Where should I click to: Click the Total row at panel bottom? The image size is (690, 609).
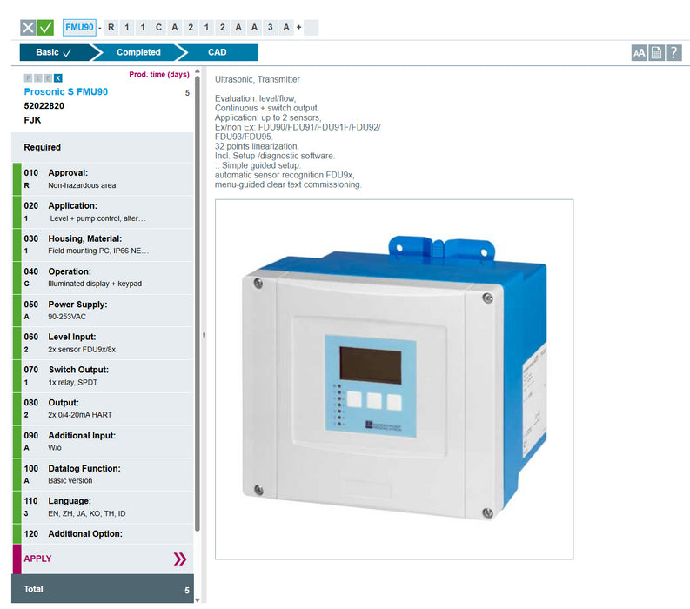pyautogui.click(x=103, y=589)
